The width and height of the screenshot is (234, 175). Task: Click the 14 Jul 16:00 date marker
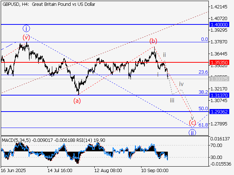point(60,170)
